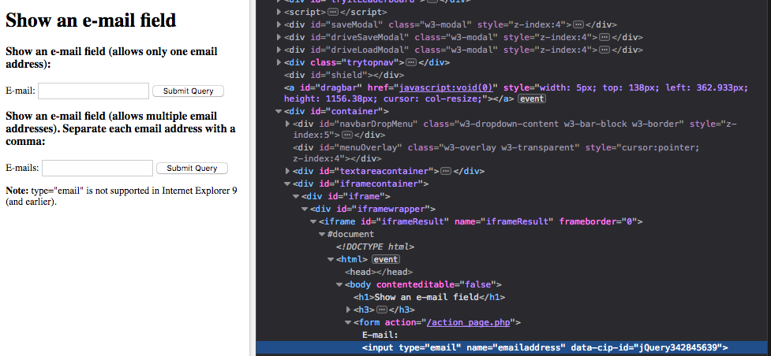Collapse the #document node

pos(321,234)
